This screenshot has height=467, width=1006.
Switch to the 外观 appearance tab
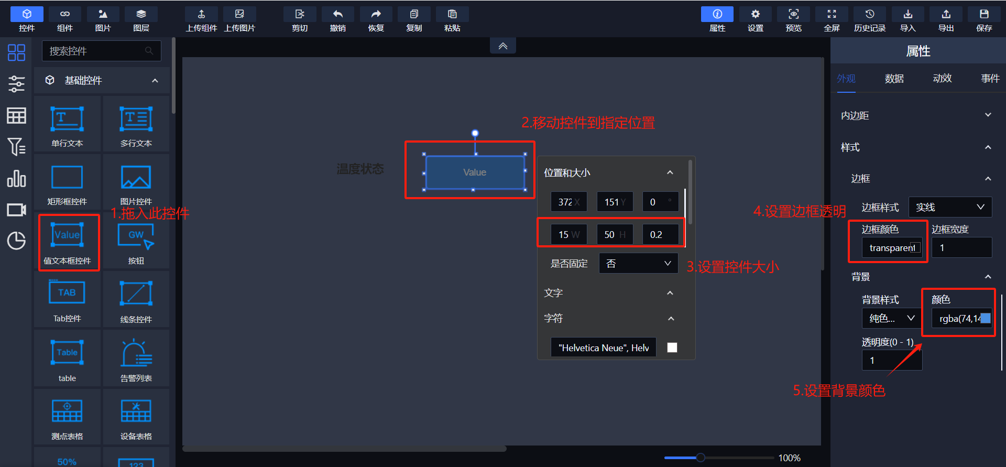(x=846, y=79)
